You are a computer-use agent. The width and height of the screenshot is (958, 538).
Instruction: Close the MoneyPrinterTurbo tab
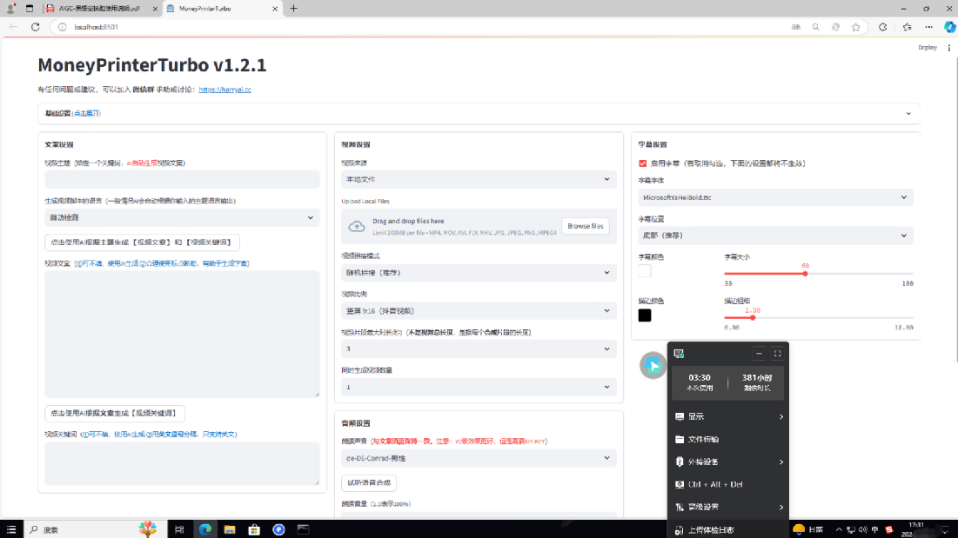pos(274,9)
